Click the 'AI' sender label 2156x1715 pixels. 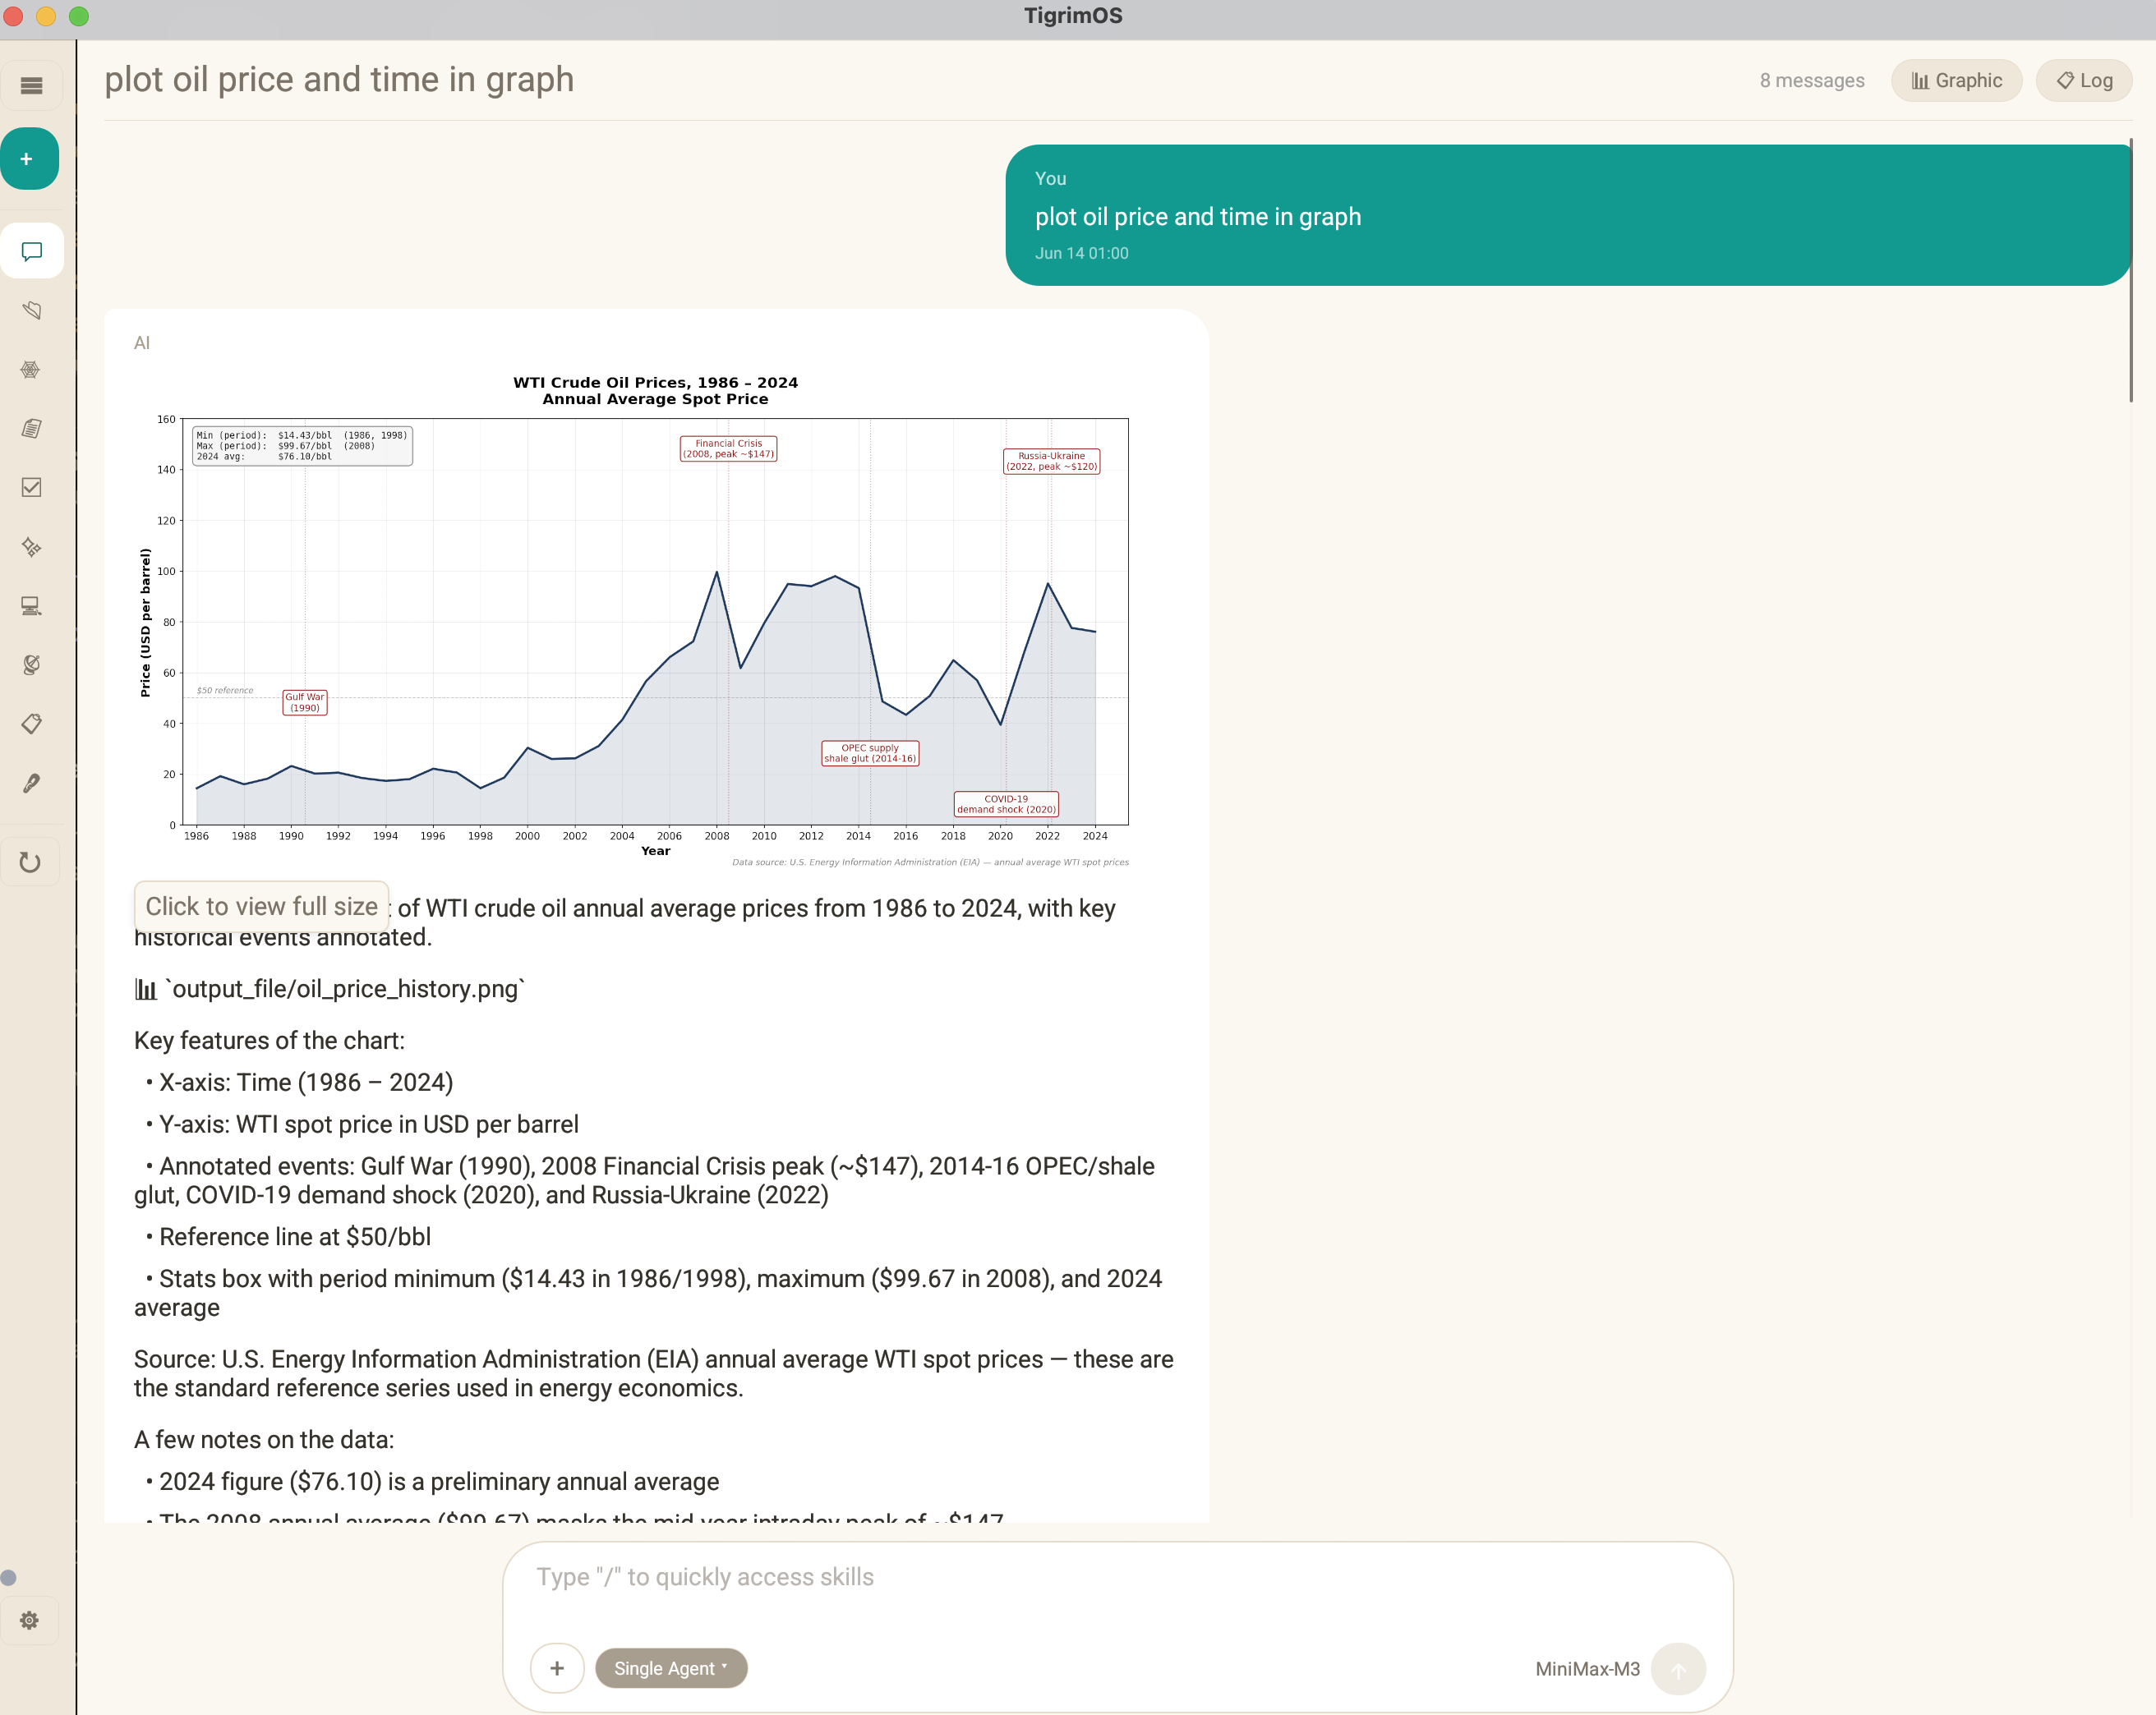click(142, 343)
